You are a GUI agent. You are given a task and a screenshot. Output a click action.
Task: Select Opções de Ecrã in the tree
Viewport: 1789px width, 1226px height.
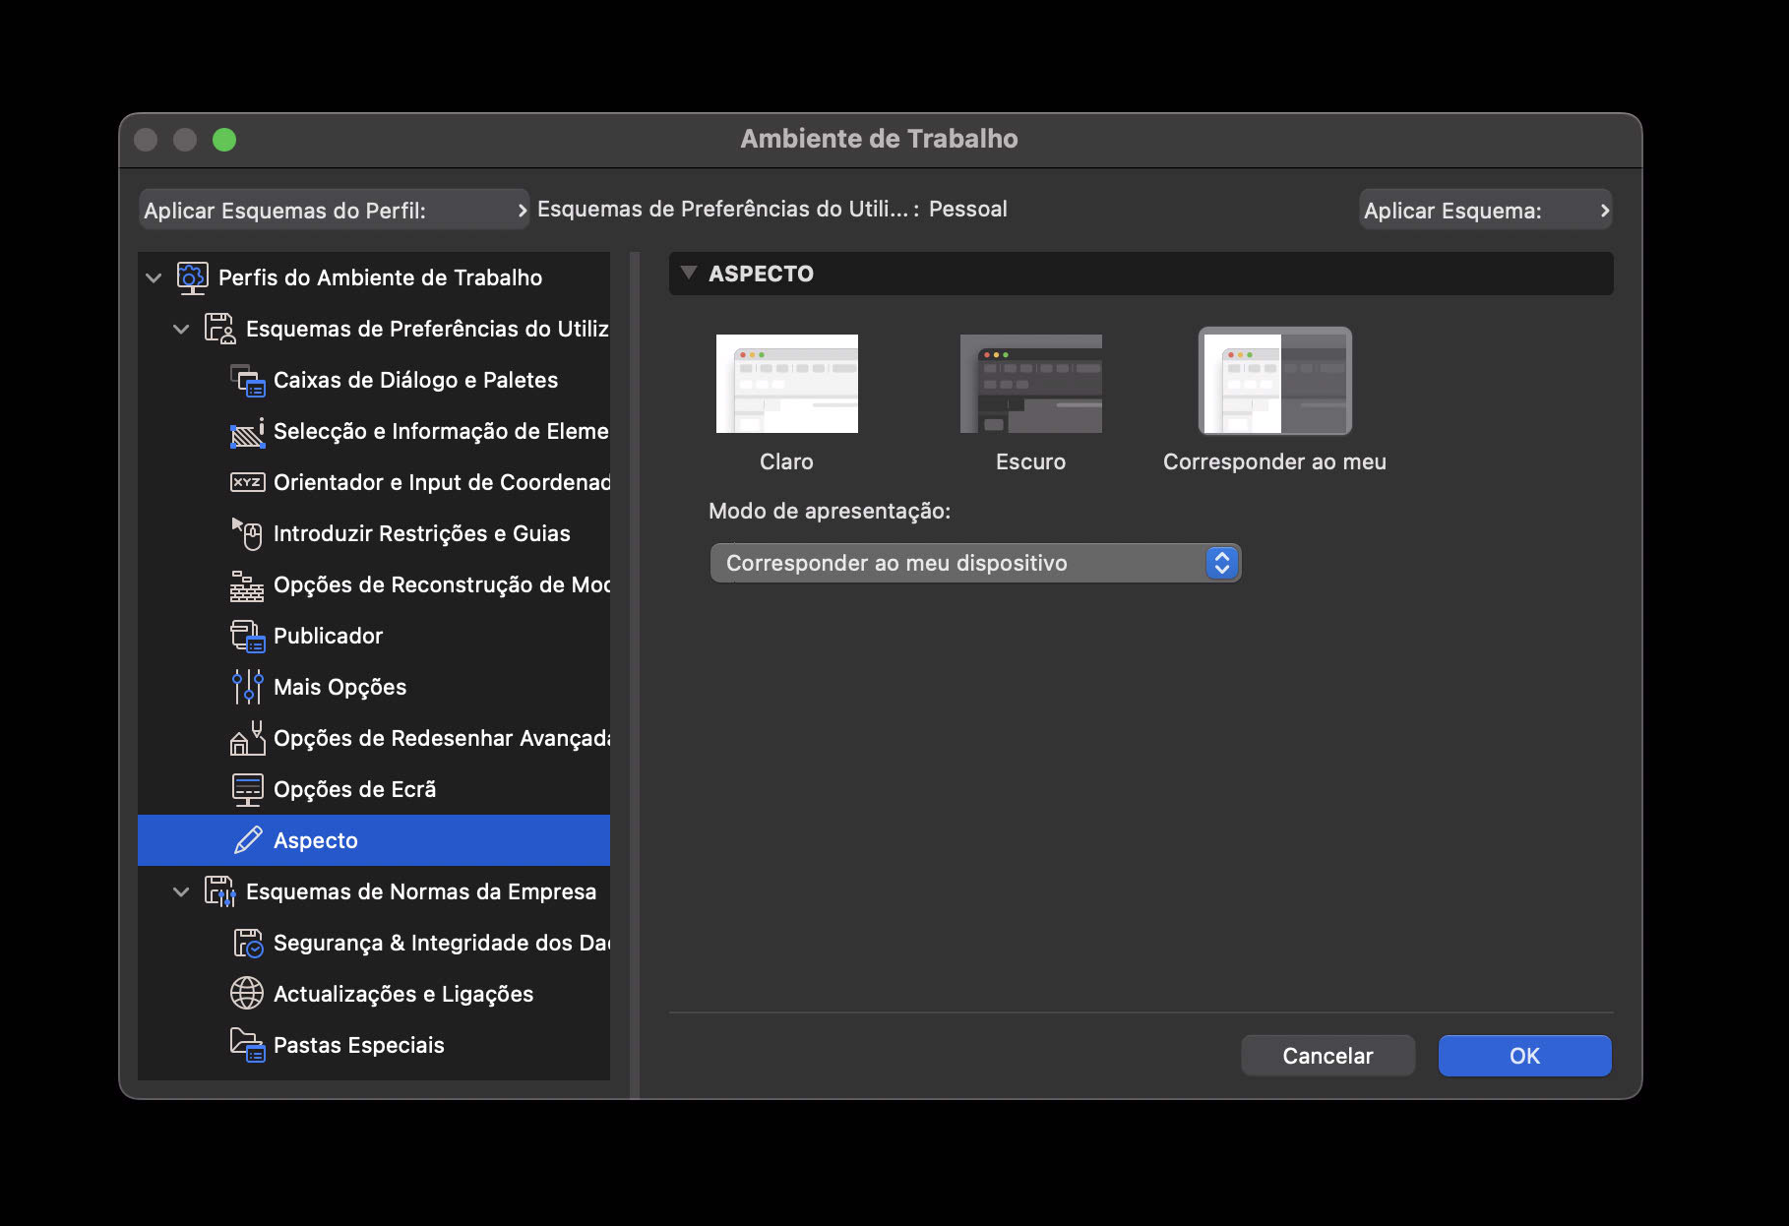point(374,789)
